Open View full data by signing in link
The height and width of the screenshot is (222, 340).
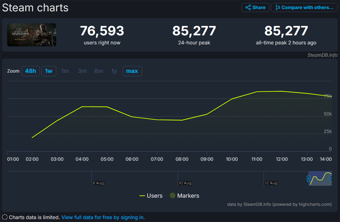tap(103, 217)
